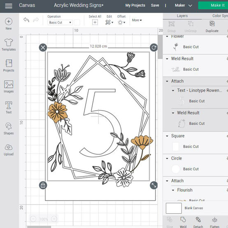The height and width of the screenshot is (228, 228).
Task: Click the Detach tool icon
Action: click(x=198, y=220)
